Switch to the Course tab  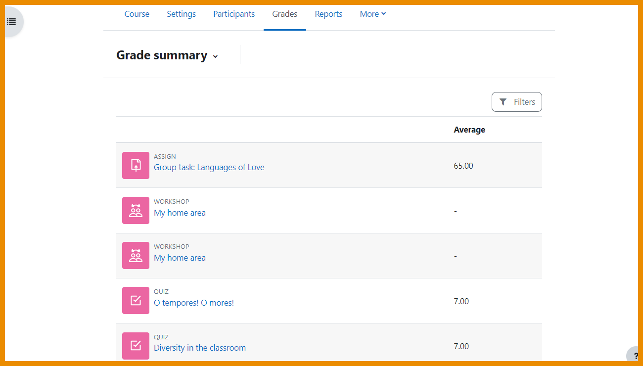coord(137,14)
